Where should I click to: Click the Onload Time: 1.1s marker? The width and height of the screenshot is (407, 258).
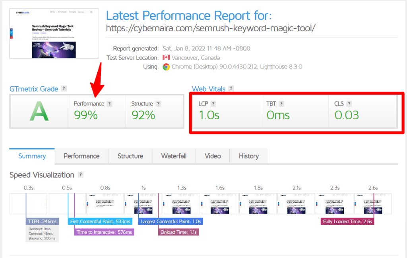coord(178,232)
